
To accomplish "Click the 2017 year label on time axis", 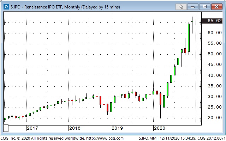I will coord(32,128).
